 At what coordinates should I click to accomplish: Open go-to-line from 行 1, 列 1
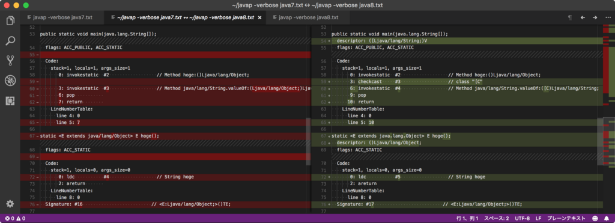[467, 218]
